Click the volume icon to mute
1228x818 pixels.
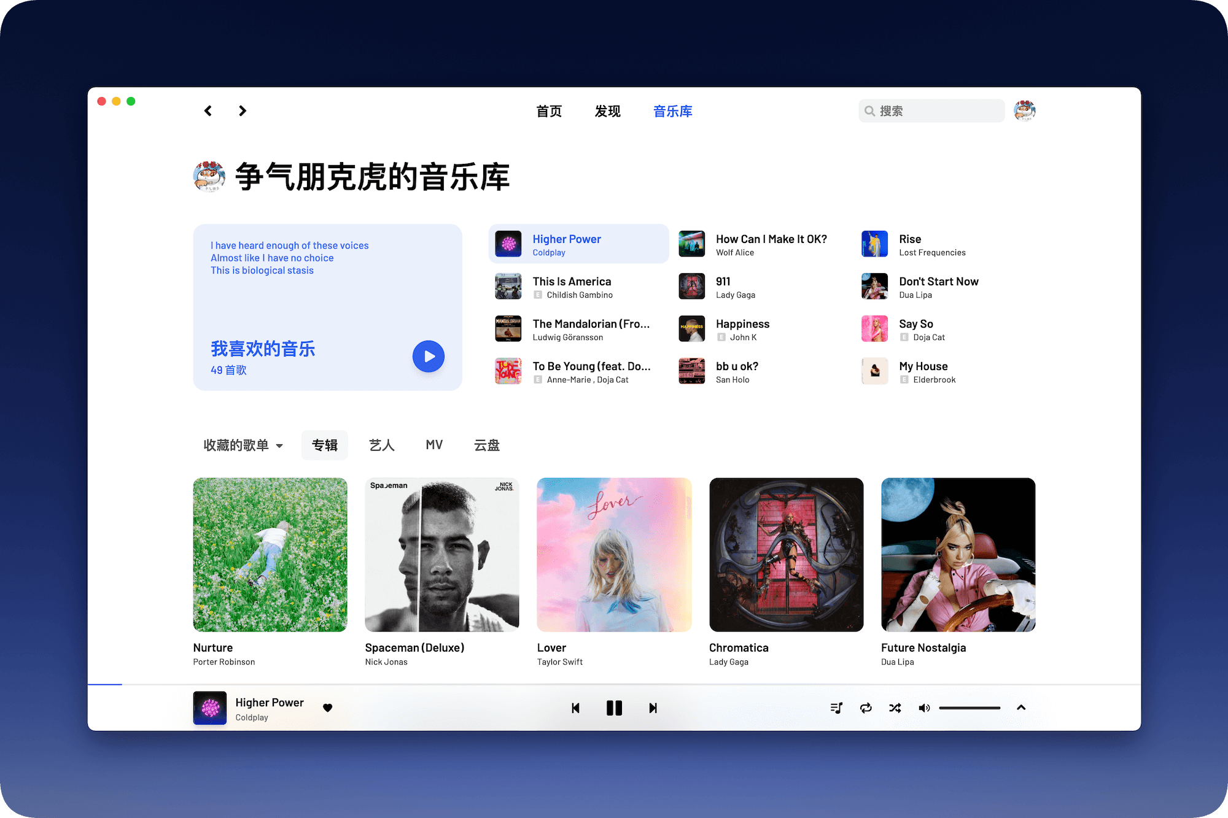[x=924, y=708]
